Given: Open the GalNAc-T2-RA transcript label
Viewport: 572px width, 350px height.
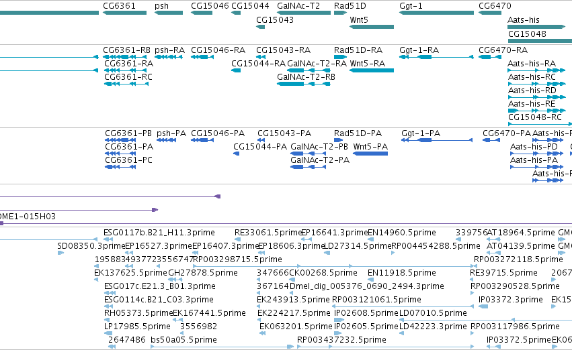Looking at the screenshot, I should (x=317, y=63).
